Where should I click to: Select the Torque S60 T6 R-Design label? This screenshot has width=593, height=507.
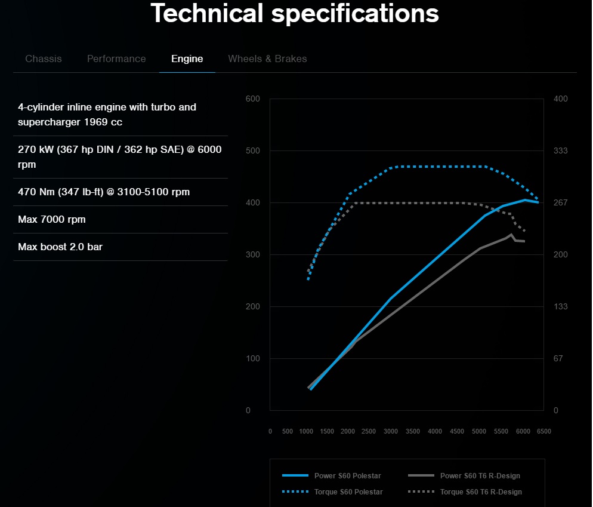point(481,492)
